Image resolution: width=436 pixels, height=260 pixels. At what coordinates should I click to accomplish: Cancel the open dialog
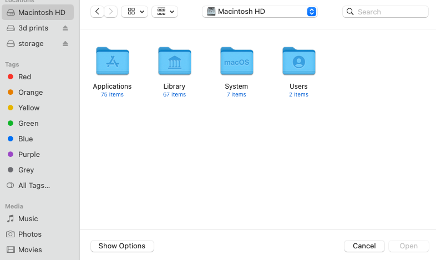click(x=364, y=246)
